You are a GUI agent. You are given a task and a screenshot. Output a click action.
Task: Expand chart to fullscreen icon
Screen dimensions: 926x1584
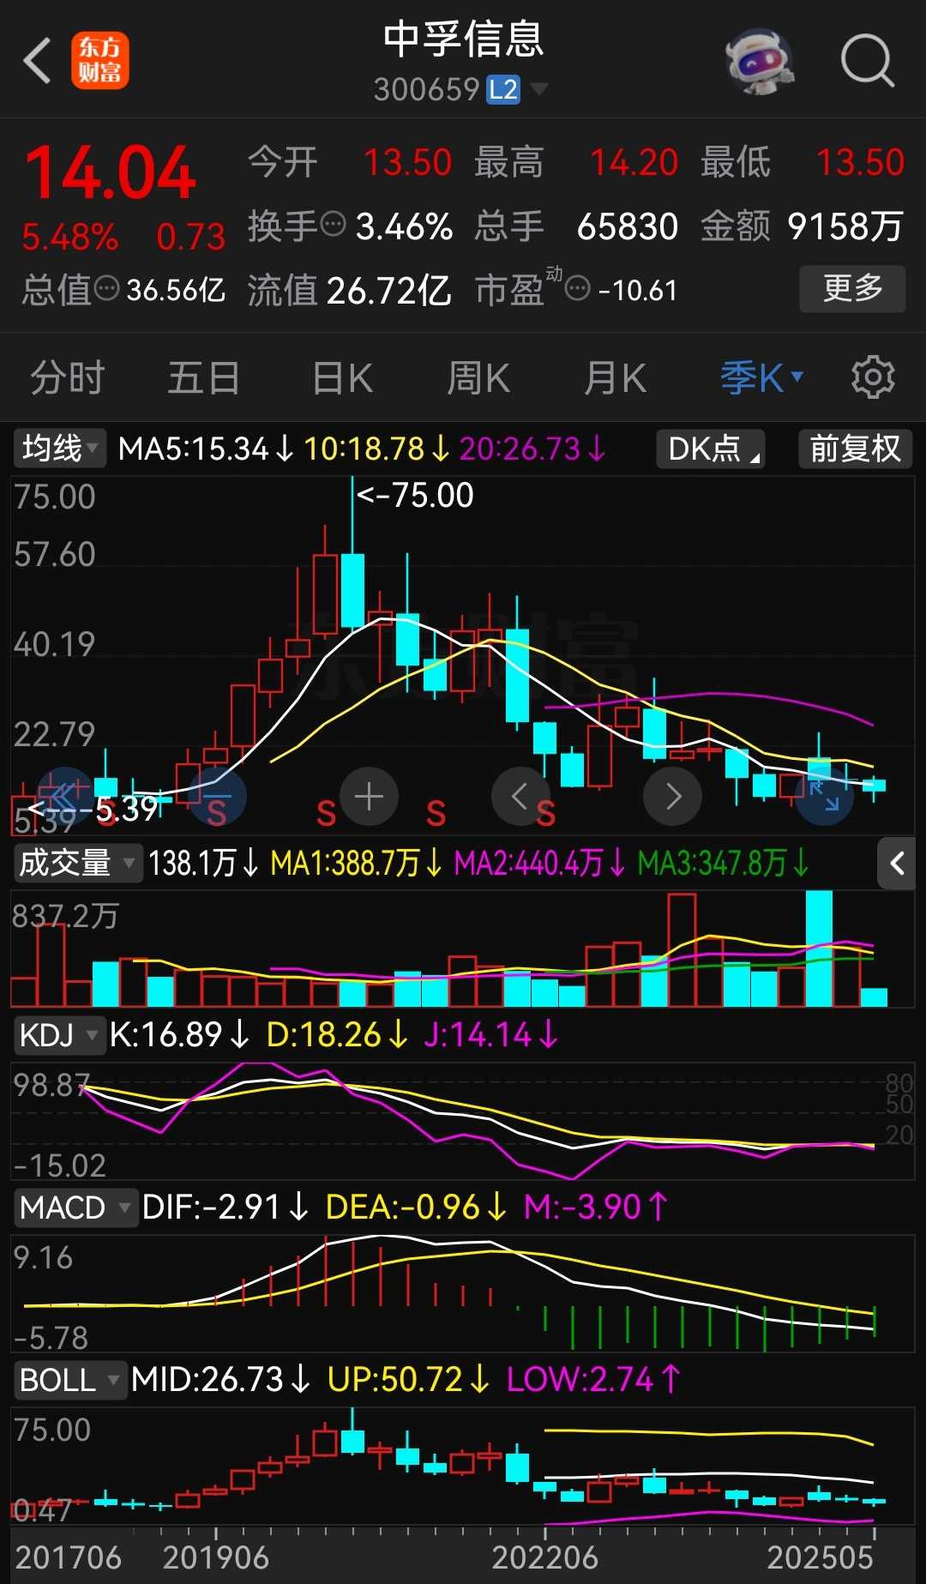click(x=825, y=797)
